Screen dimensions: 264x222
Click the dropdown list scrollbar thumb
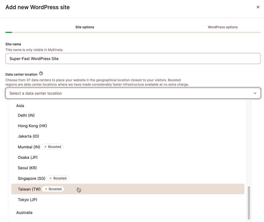[x=249, y=203]
